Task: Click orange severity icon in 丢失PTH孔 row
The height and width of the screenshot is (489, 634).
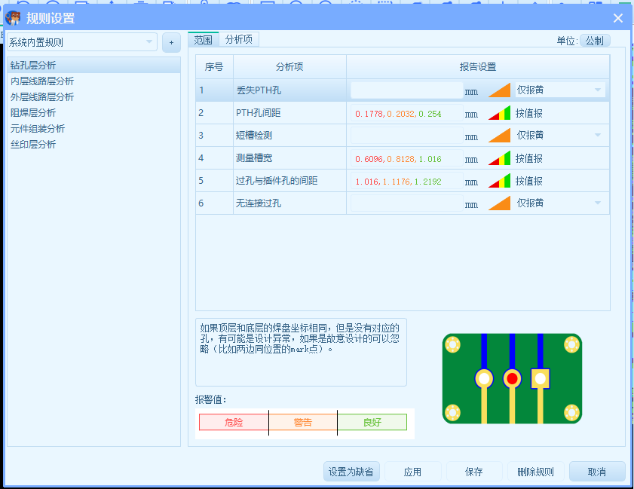Action: pyautogui.click(x=499, y=90)
